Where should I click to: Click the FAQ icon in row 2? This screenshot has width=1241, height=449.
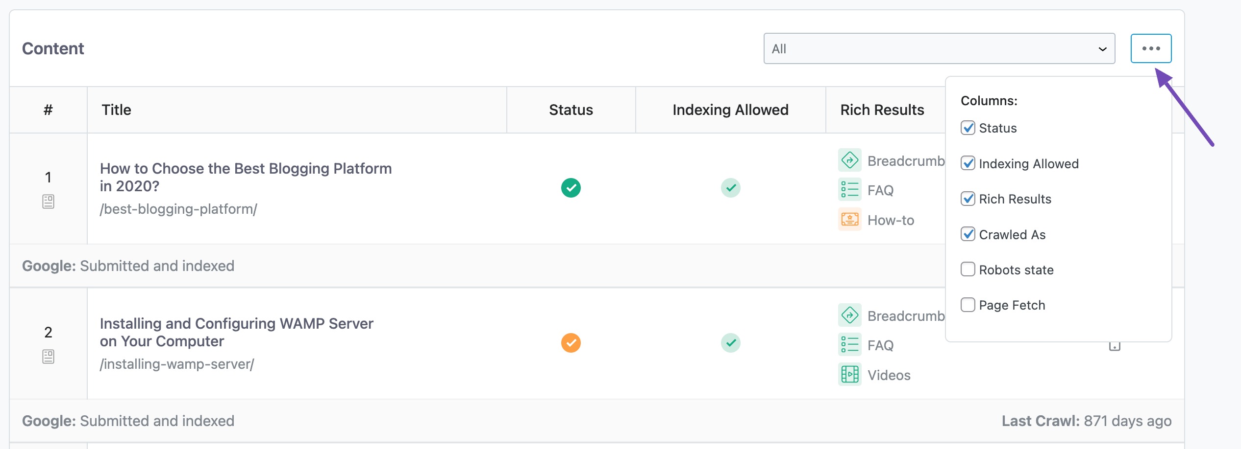click(x=850, y=345)
